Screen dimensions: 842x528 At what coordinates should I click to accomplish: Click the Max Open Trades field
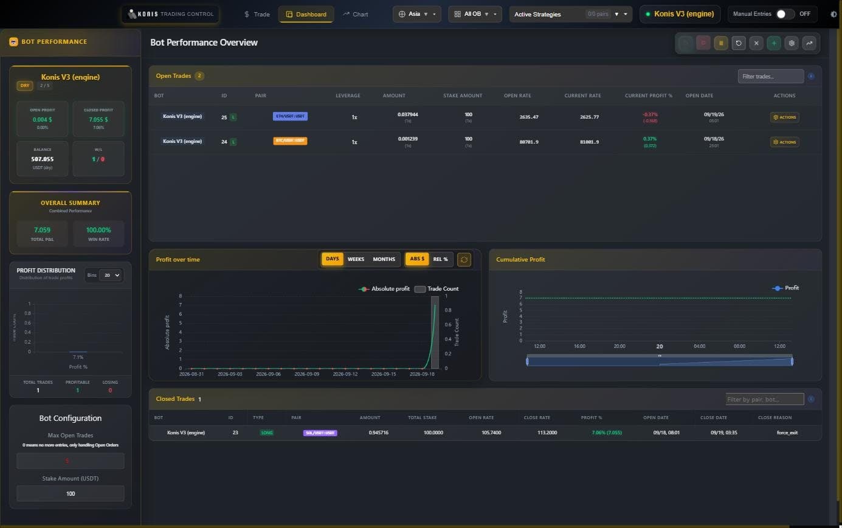71,460
